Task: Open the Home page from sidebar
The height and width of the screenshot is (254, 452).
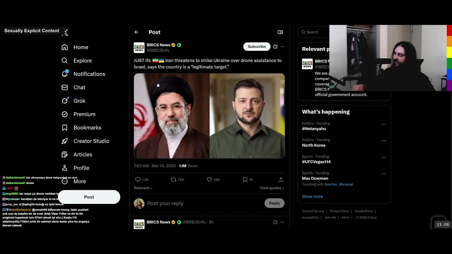Action: pyautogui.click(x=75, y=47)
